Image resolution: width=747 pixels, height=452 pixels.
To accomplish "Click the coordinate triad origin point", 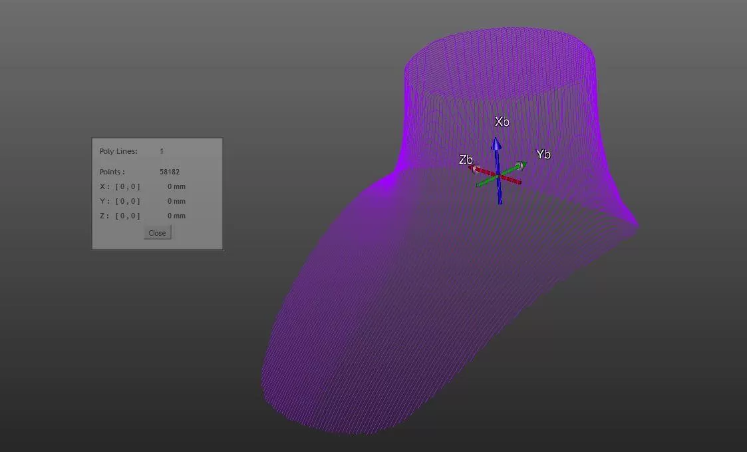I will 498,176.
